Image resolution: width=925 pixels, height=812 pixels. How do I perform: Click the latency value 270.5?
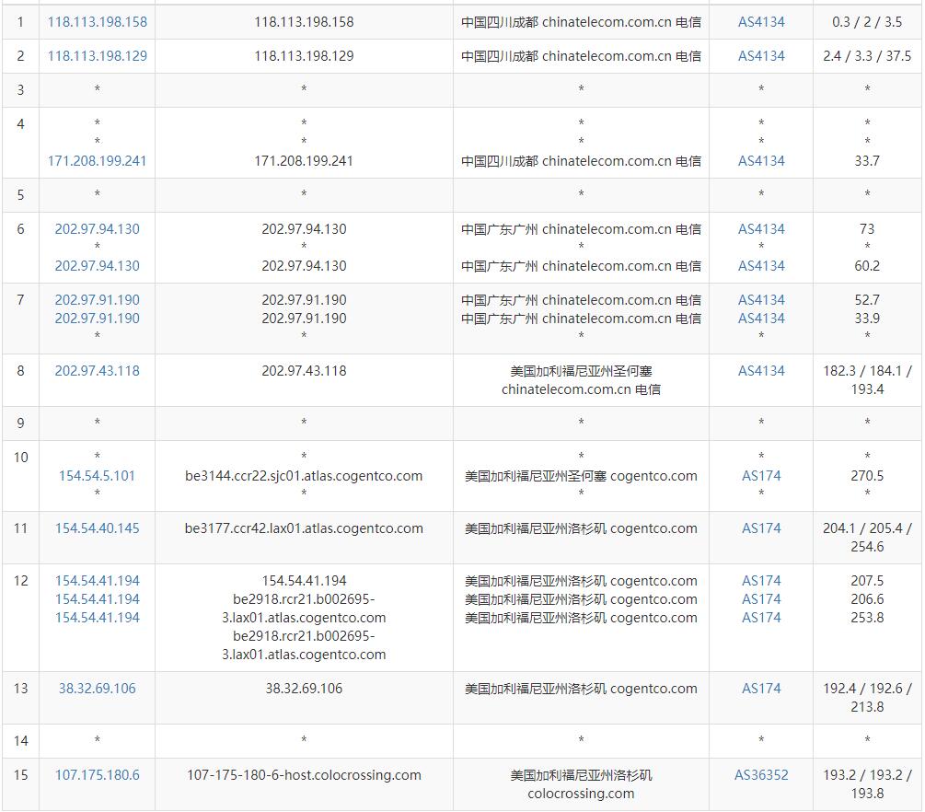point(867,476)
